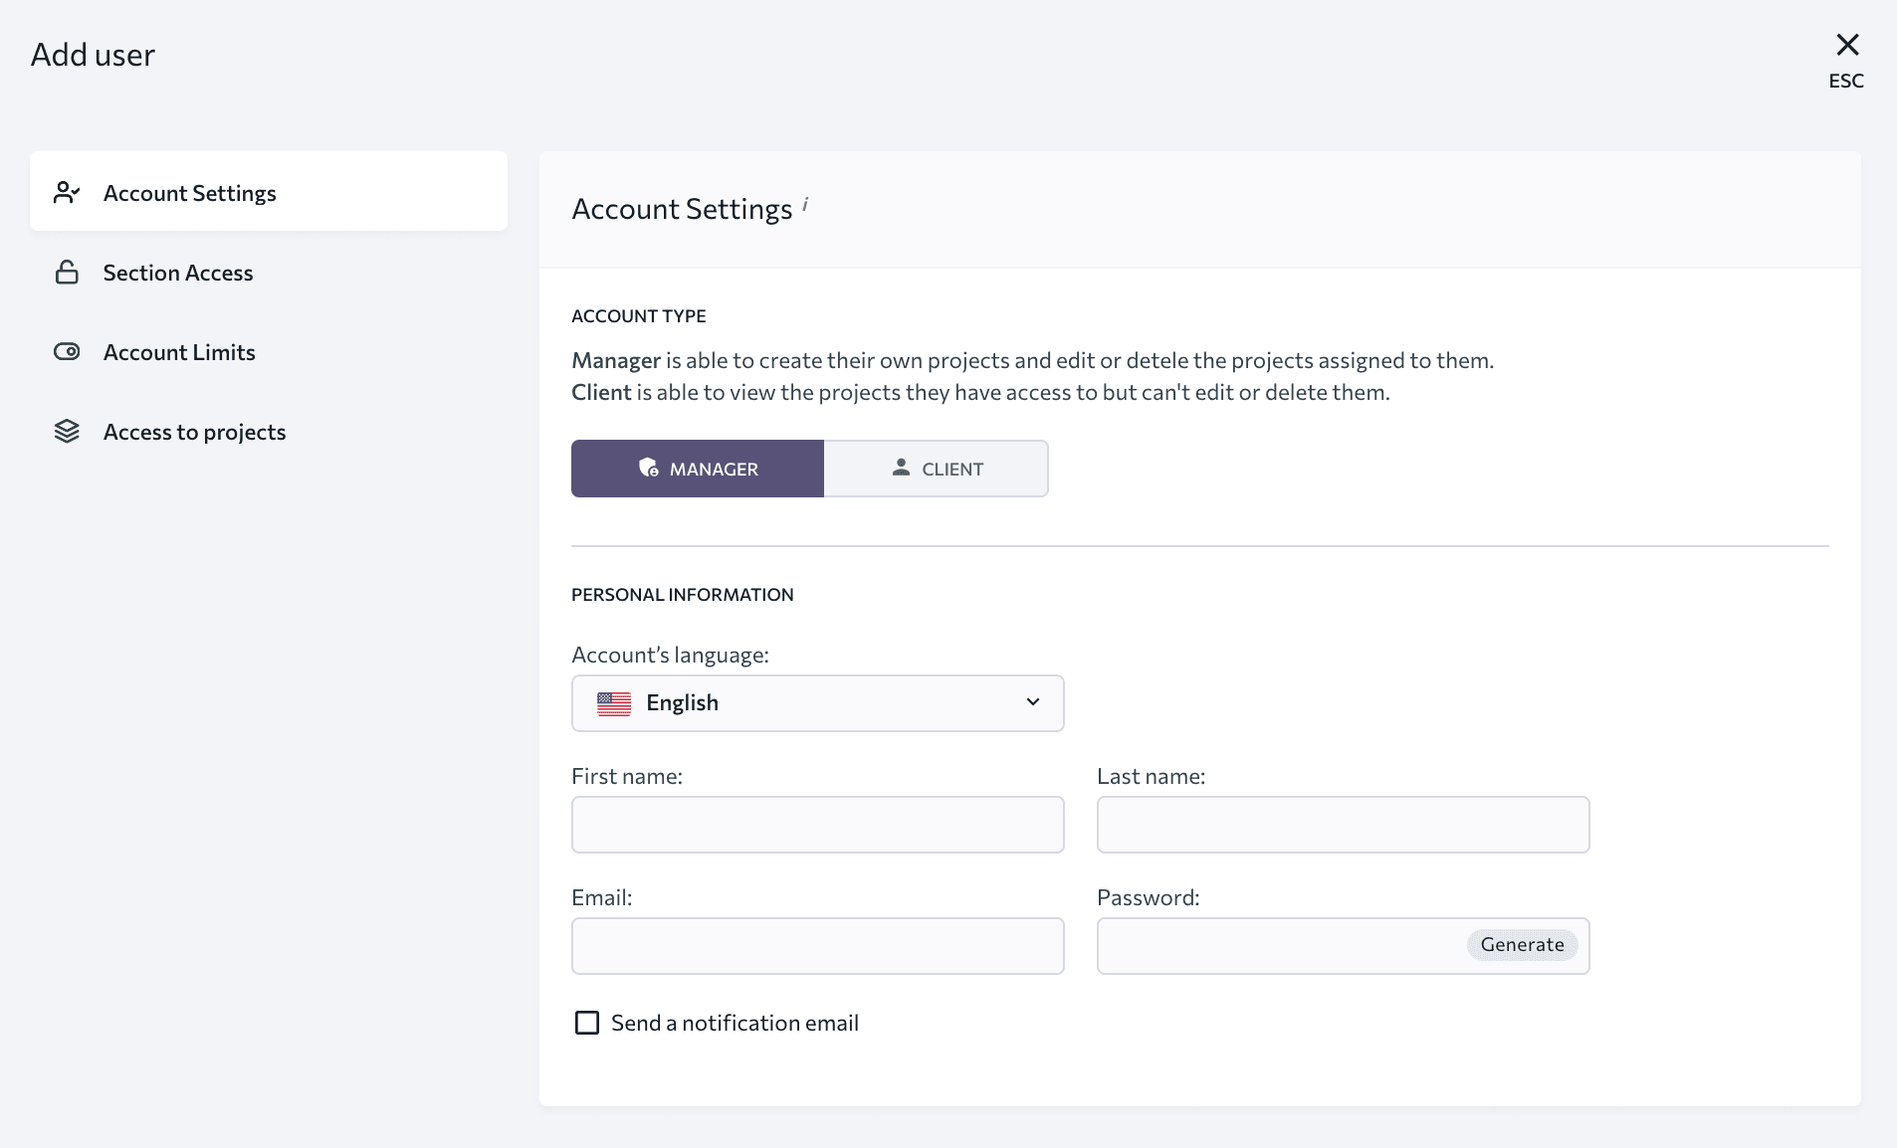Click the Account Limits toggle-shaped icon

pyautogui.click(x=67, y=351)
